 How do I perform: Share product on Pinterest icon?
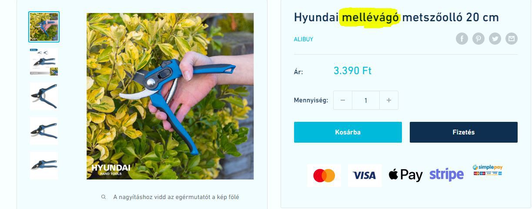tap(478, 39)
